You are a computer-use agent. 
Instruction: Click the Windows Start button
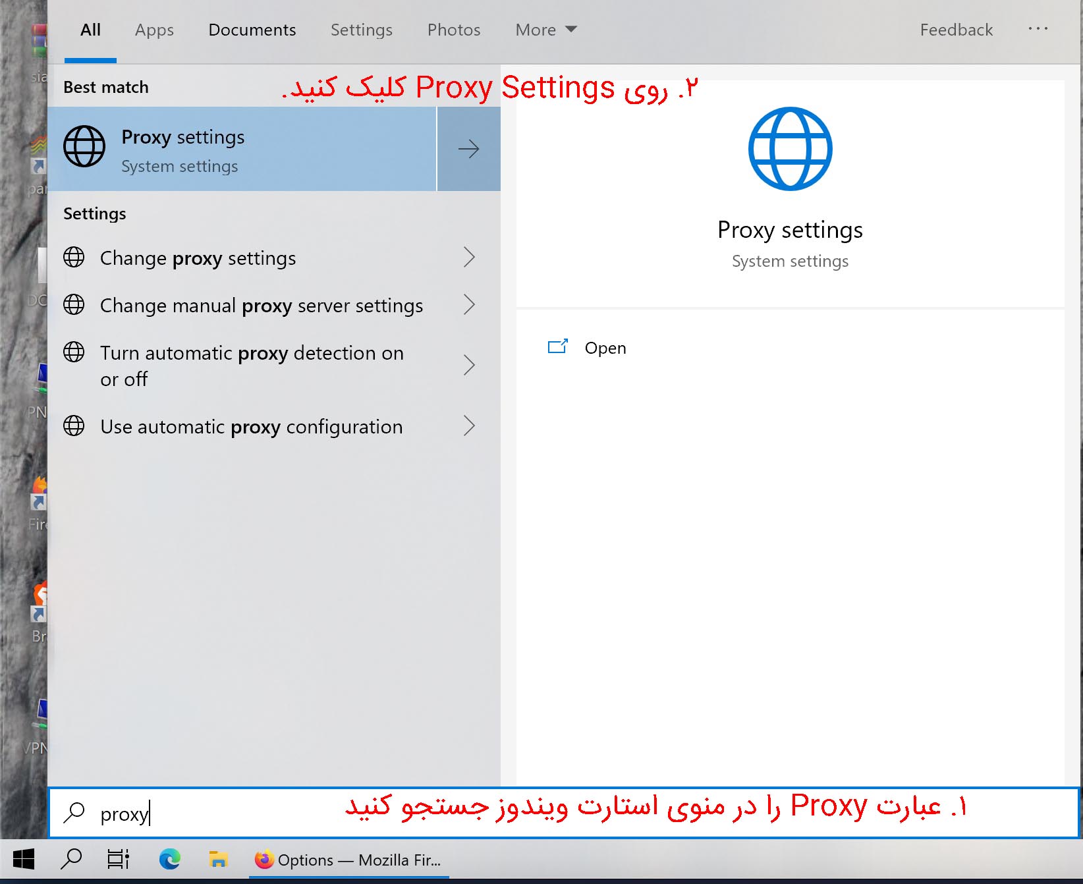click(24, 860)
